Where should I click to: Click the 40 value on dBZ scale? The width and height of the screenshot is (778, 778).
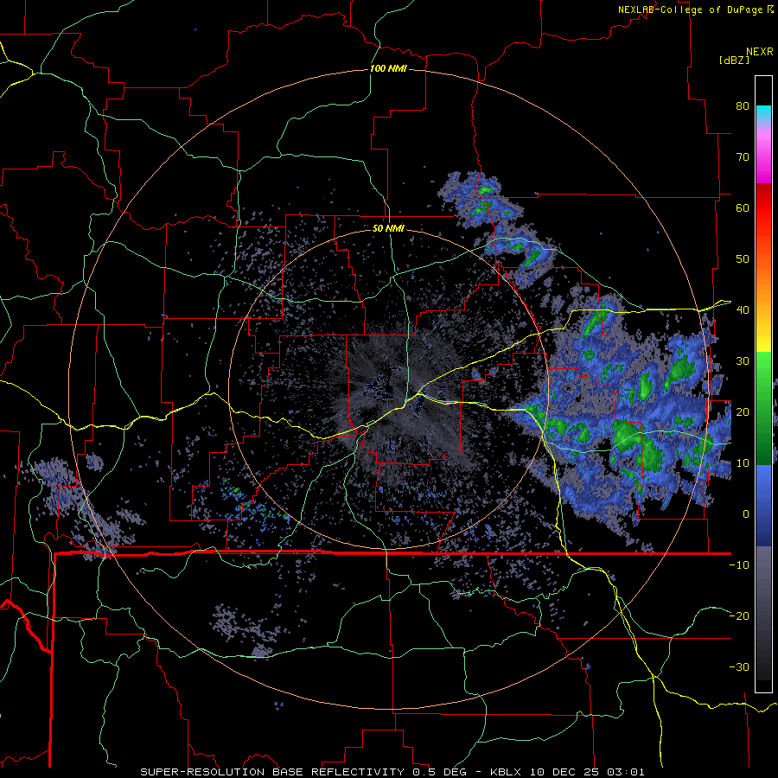[x=743, y=310]
